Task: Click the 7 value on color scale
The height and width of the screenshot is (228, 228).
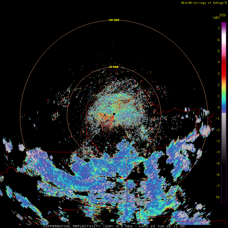Action: (219, 29)
